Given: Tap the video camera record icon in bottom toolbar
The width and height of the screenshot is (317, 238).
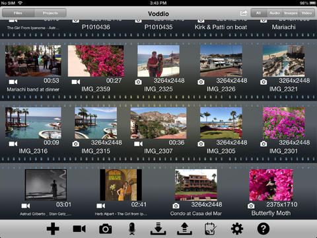Looking at the screenshot, I should (79, 229).
